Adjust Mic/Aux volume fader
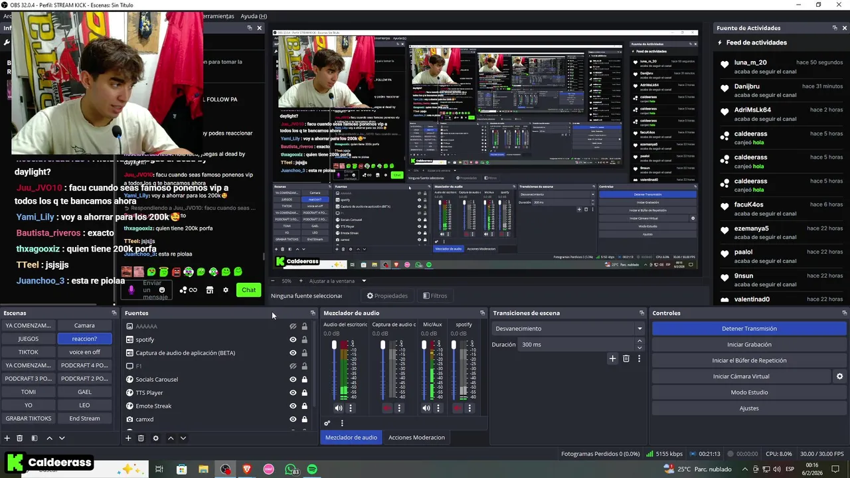Image resolution: width=850 pixels, height=478 pixels. click(424, 345)
